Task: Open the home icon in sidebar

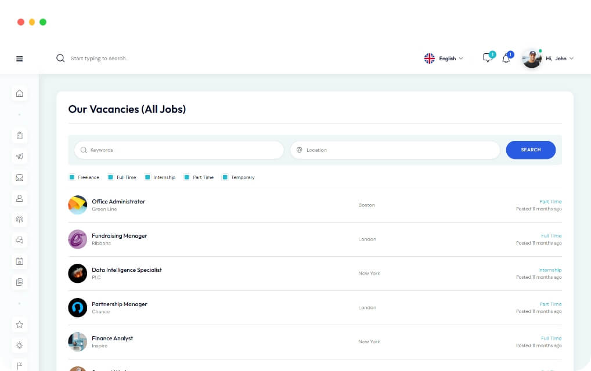Action: coord(20,93)
